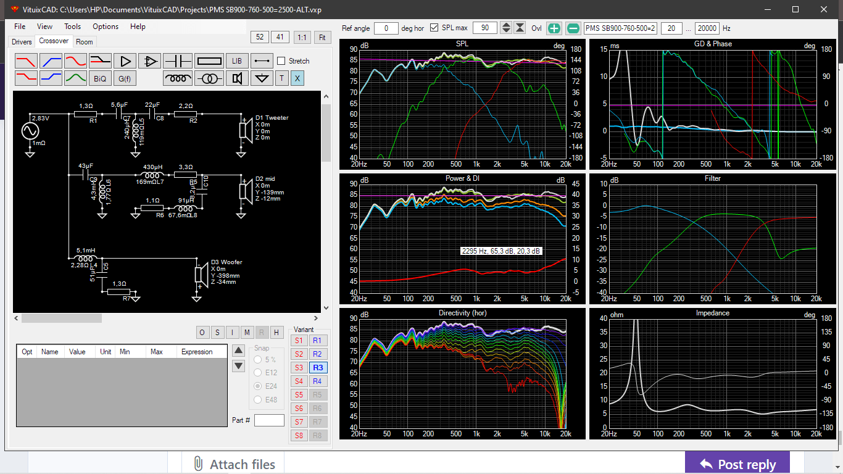Image resolution: width=843 pixels, height=474 pixels.
Task: Click the H button above the parameter table
Action: [276, 333]
